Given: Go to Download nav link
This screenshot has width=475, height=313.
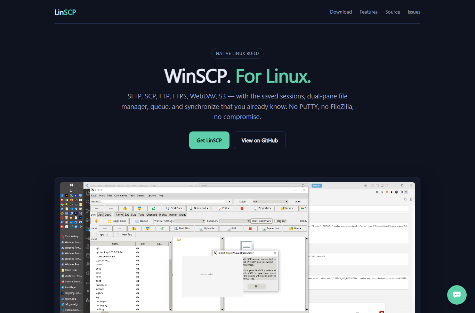Looking at the screenshot, I should 341,12.
